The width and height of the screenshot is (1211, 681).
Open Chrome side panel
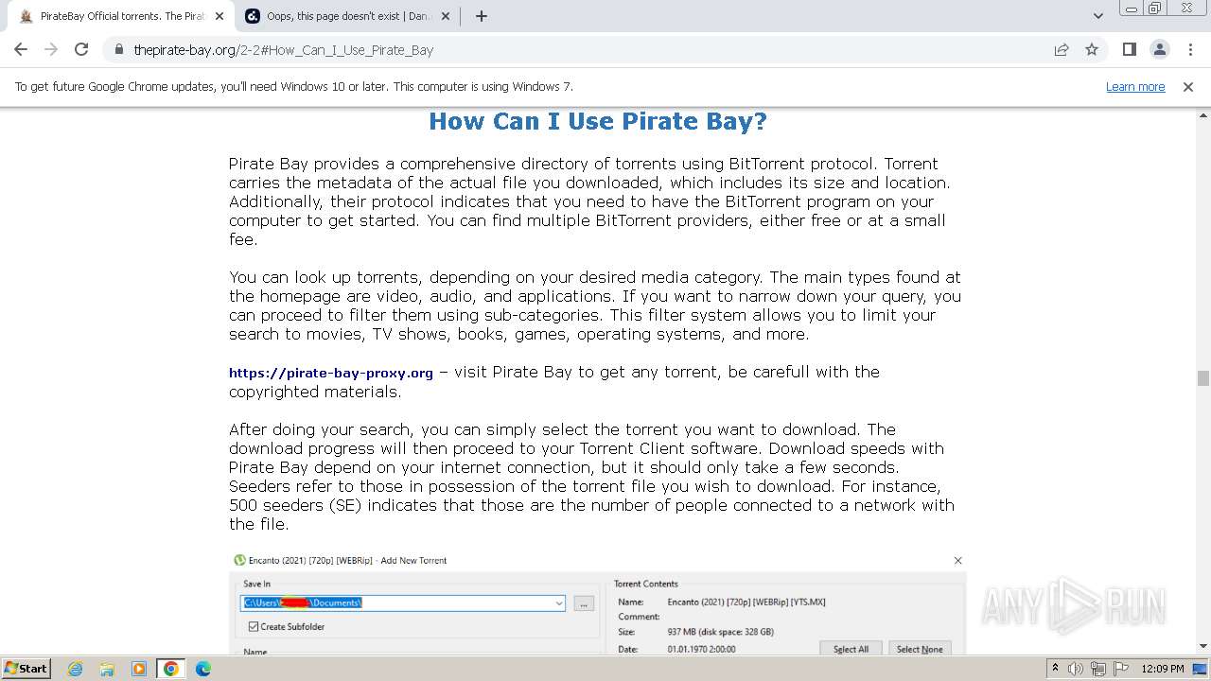(x=1129, y=49)
